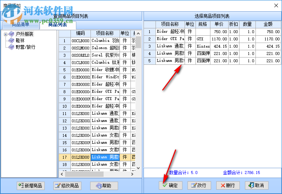Click the 修改商品 button
Image resolution: width=282 pixels, height=194 pixels.
(67, 186)
